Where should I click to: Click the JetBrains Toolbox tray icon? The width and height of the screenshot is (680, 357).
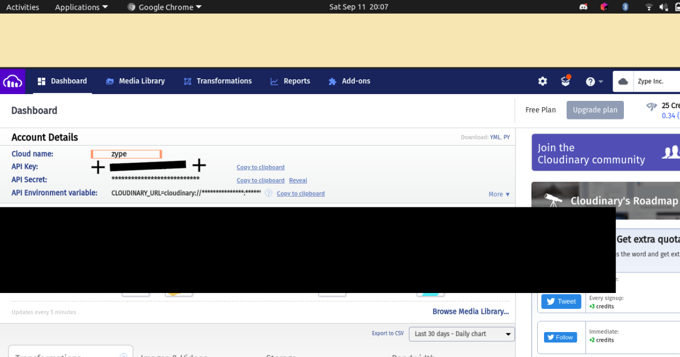point(604,7)
